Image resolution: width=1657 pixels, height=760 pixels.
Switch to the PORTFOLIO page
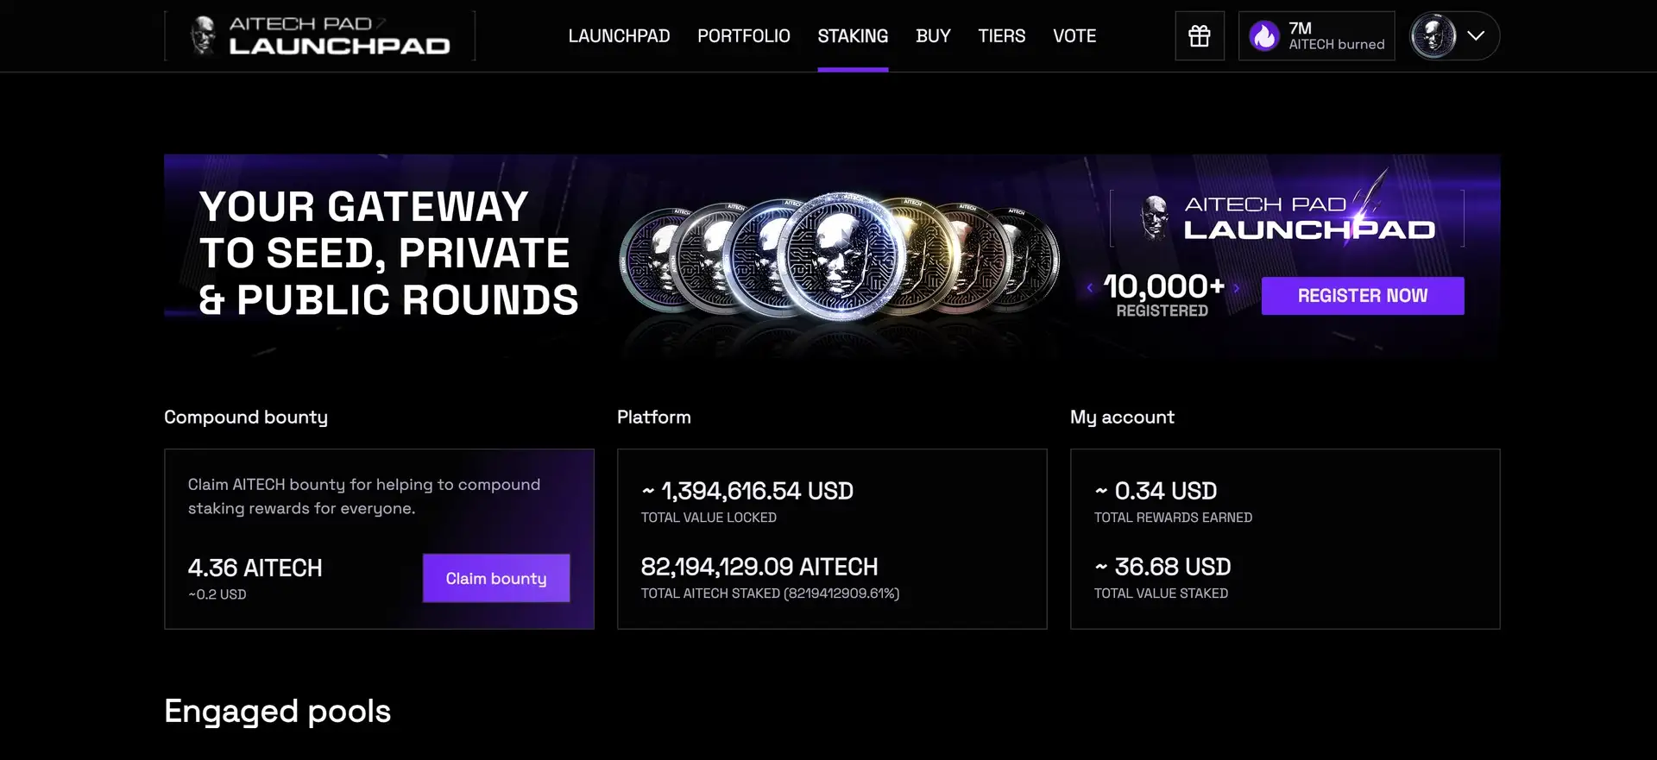(743, 36)
